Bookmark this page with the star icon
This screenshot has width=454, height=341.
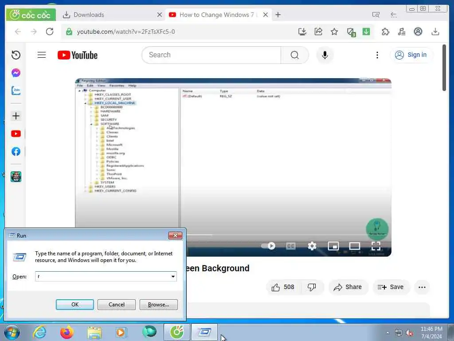click(x=334, y=32)
